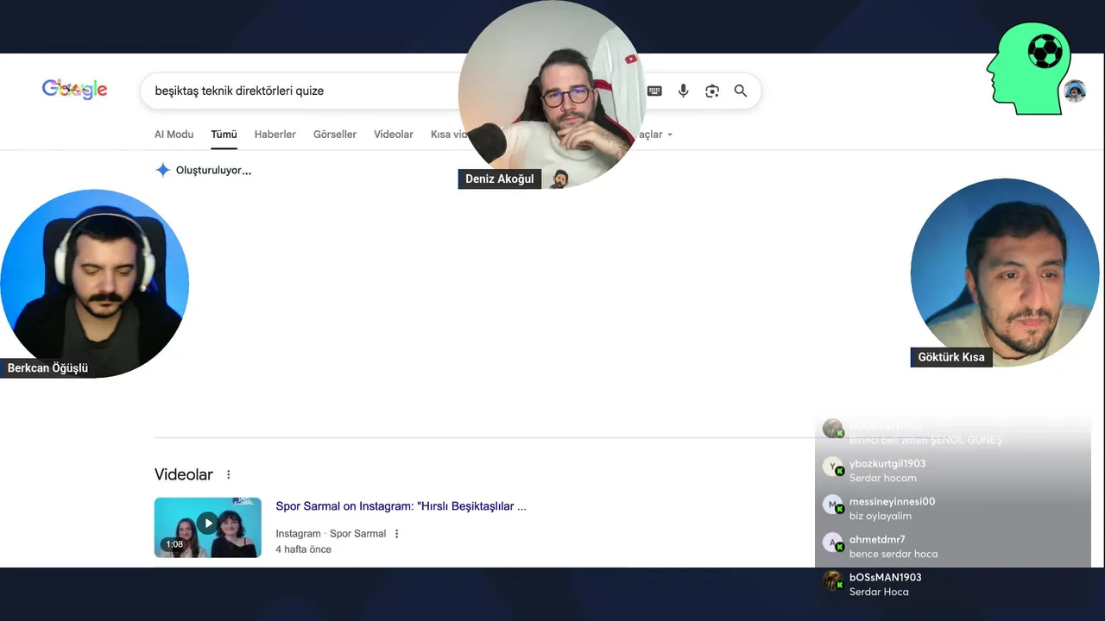The image size is (1105, 621).
Task: Click the Deniz Akoğul name label
Action: (500, 179)
